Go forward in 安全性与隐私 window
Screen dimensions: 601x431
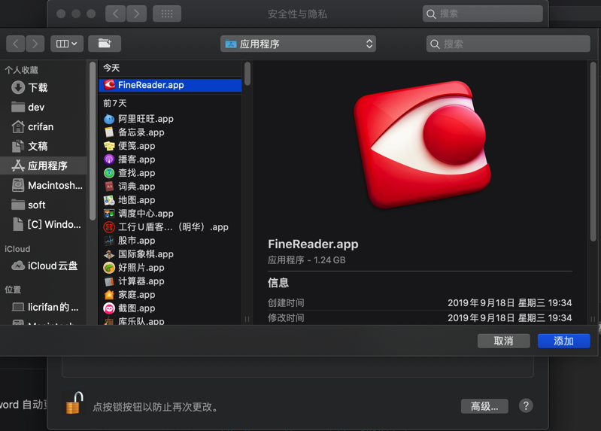(136, 14)
